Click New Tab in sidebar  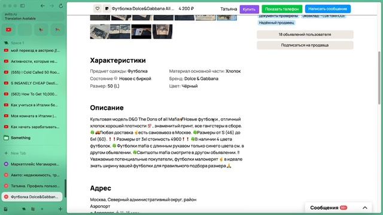[x=32, y=153]
